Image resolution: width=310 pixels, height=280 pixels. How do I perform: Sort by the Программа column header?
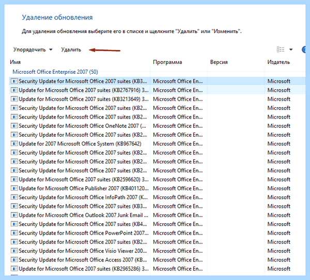click(x=167, y=62)
